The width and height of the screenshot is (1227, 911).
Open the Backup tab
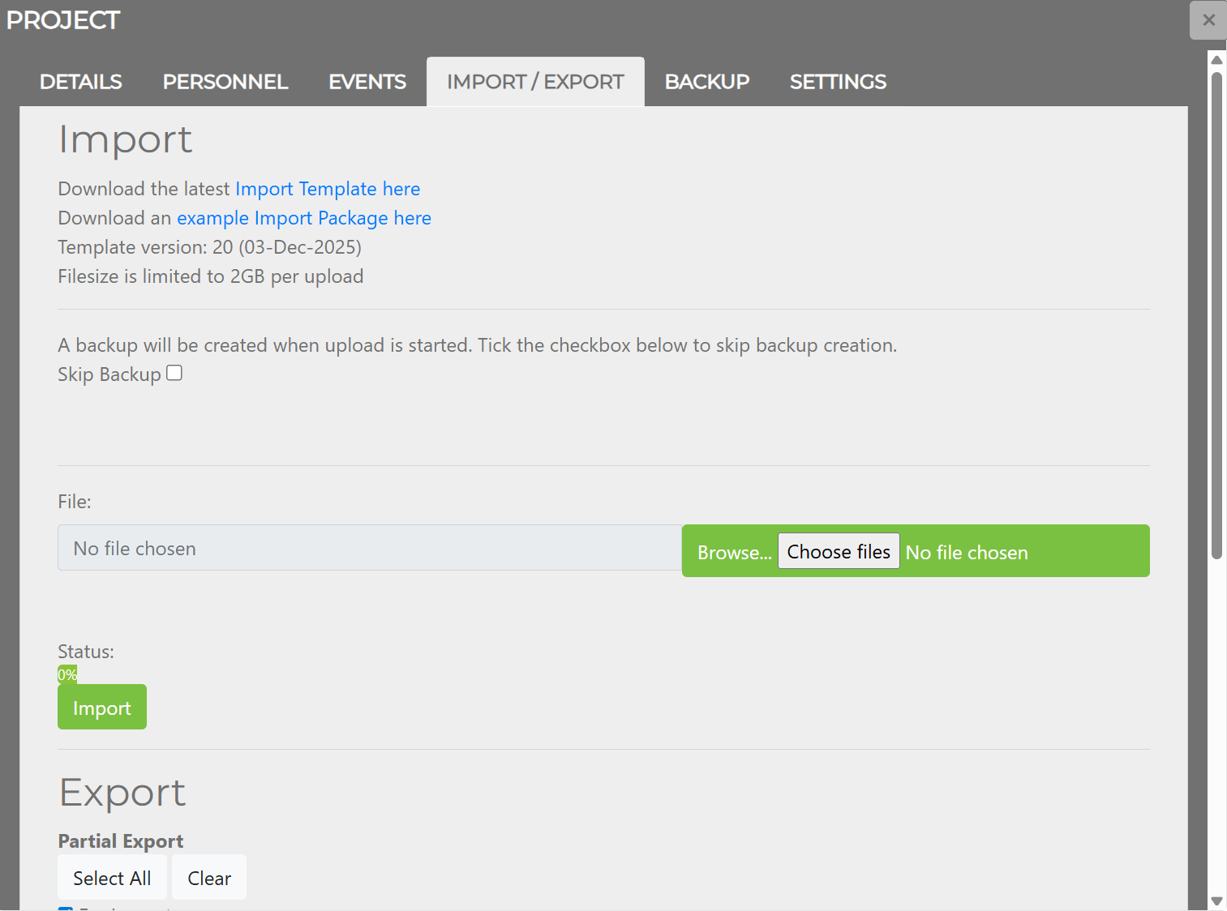tap(707, 82)
